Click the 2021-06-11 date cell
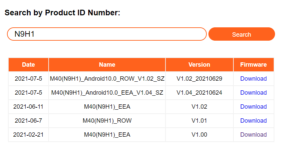299x164 pixels. pyautogui.click(x=28, y=107)
